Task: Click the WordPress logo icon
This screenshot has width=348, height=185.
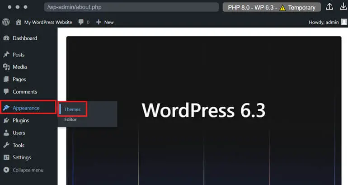Action: 6,22
